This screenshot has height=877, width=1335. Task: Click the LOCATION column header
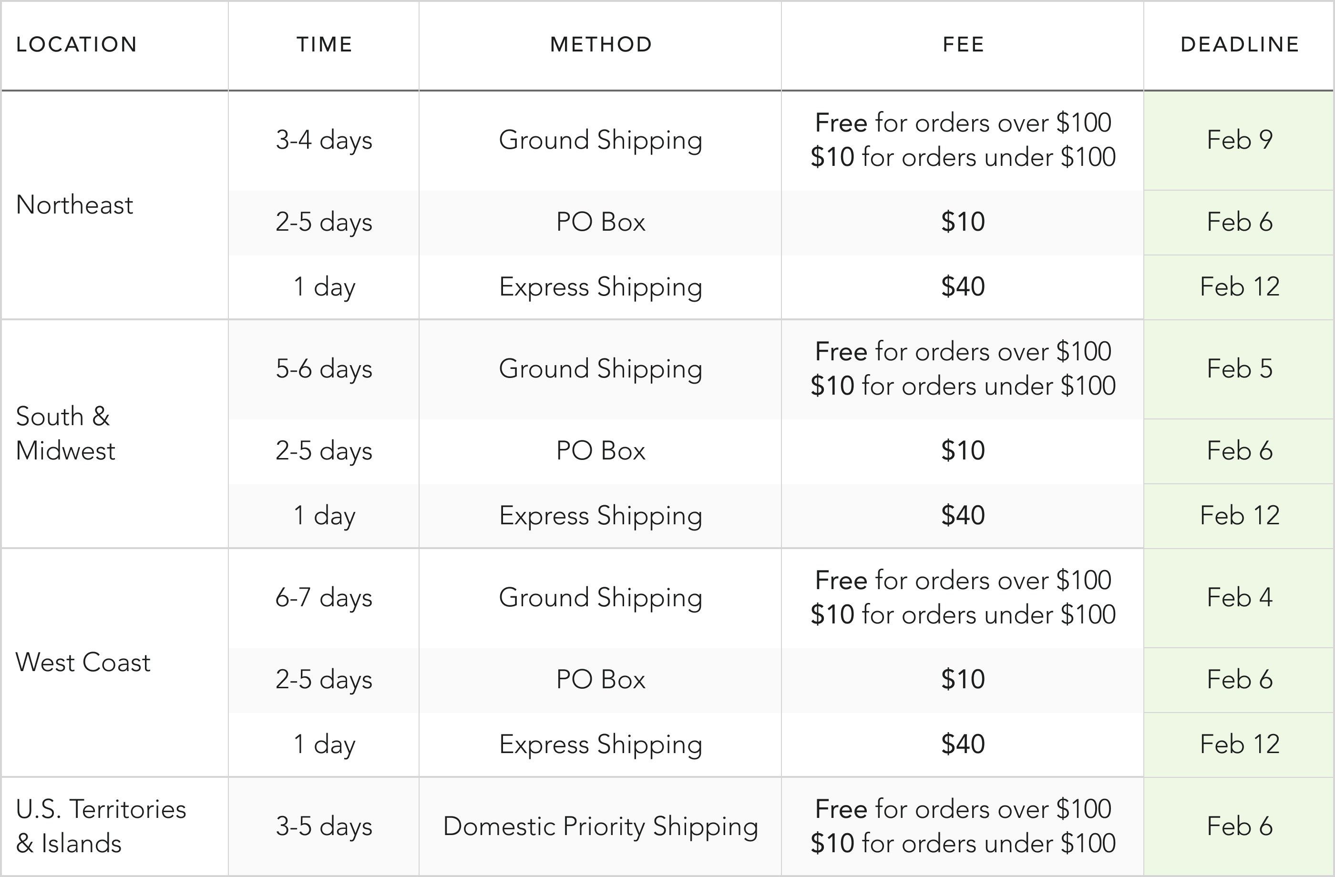77,45
